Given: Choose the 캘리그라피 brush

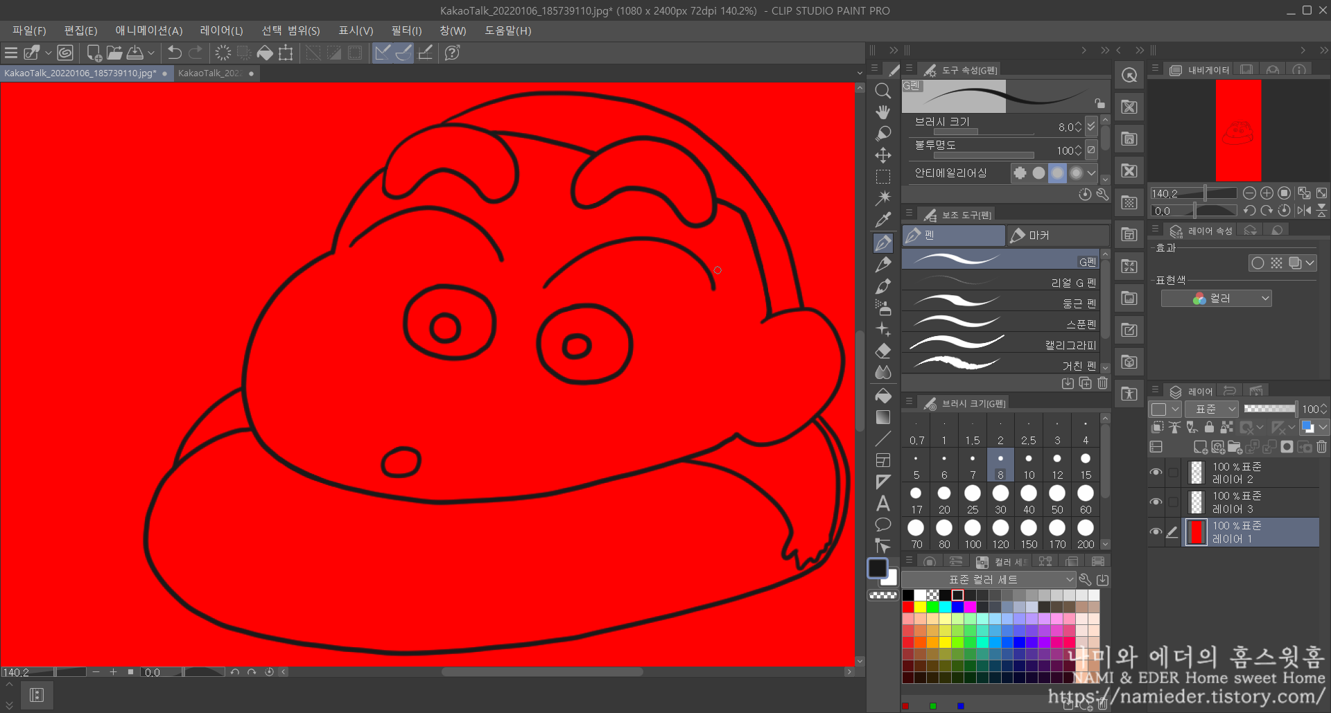Looking at the screenshot, I should pos(1000,344).
